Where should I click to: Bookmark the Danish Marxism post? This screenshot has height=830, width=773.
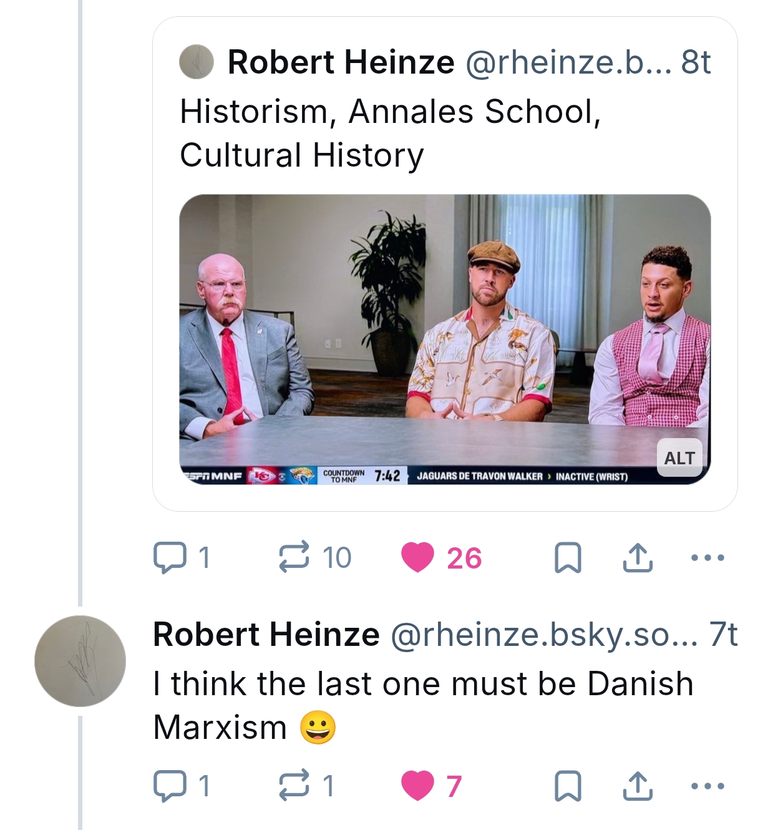pos(568,786)
